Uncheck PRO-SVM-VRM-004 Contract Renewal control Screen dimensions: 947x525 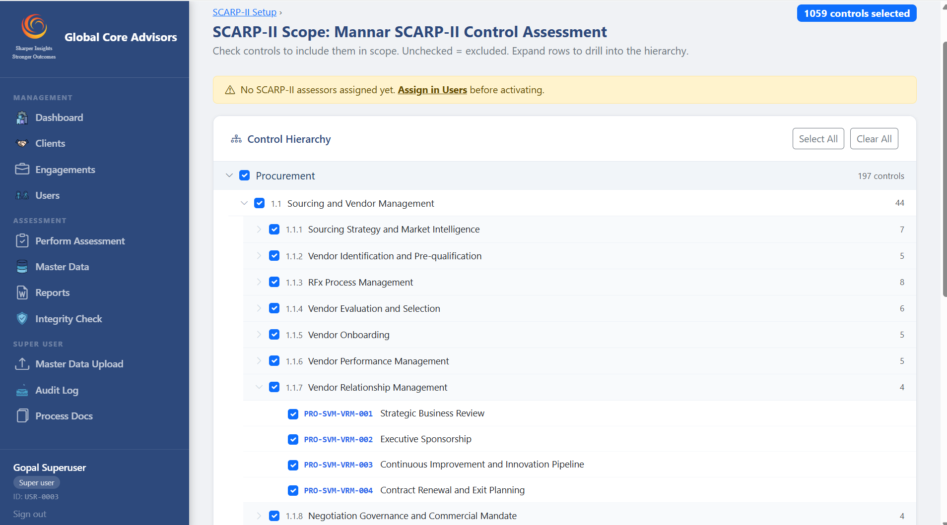click(293, 491)
